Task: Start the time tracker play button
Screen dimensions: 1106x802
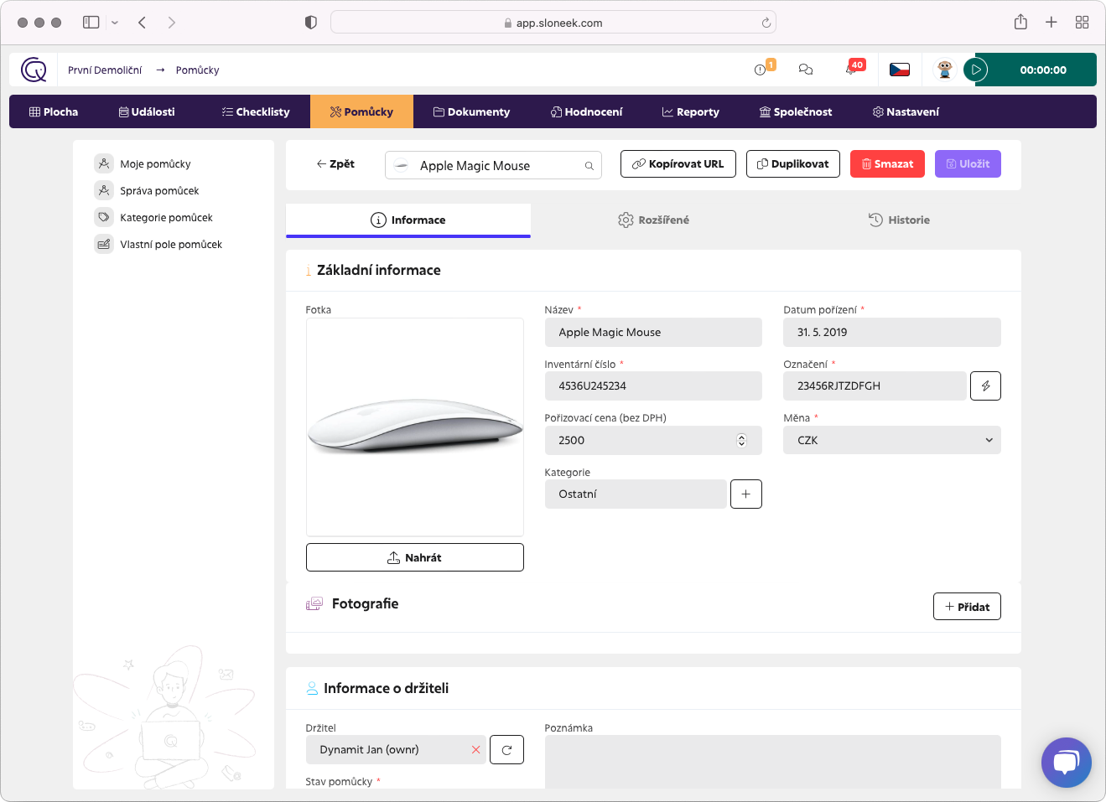Action: [x=975, y=70]
